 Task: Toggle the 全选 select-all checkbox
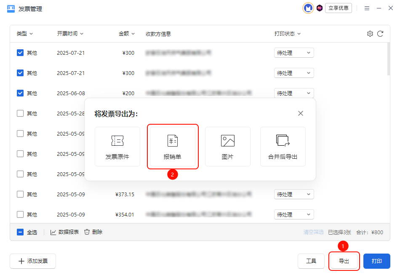(x=20, y=232)
